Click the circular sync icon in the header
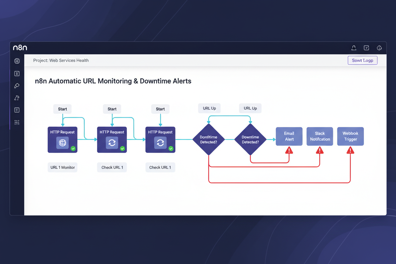This screenshot has width=396, height=264. click(379, 48)
